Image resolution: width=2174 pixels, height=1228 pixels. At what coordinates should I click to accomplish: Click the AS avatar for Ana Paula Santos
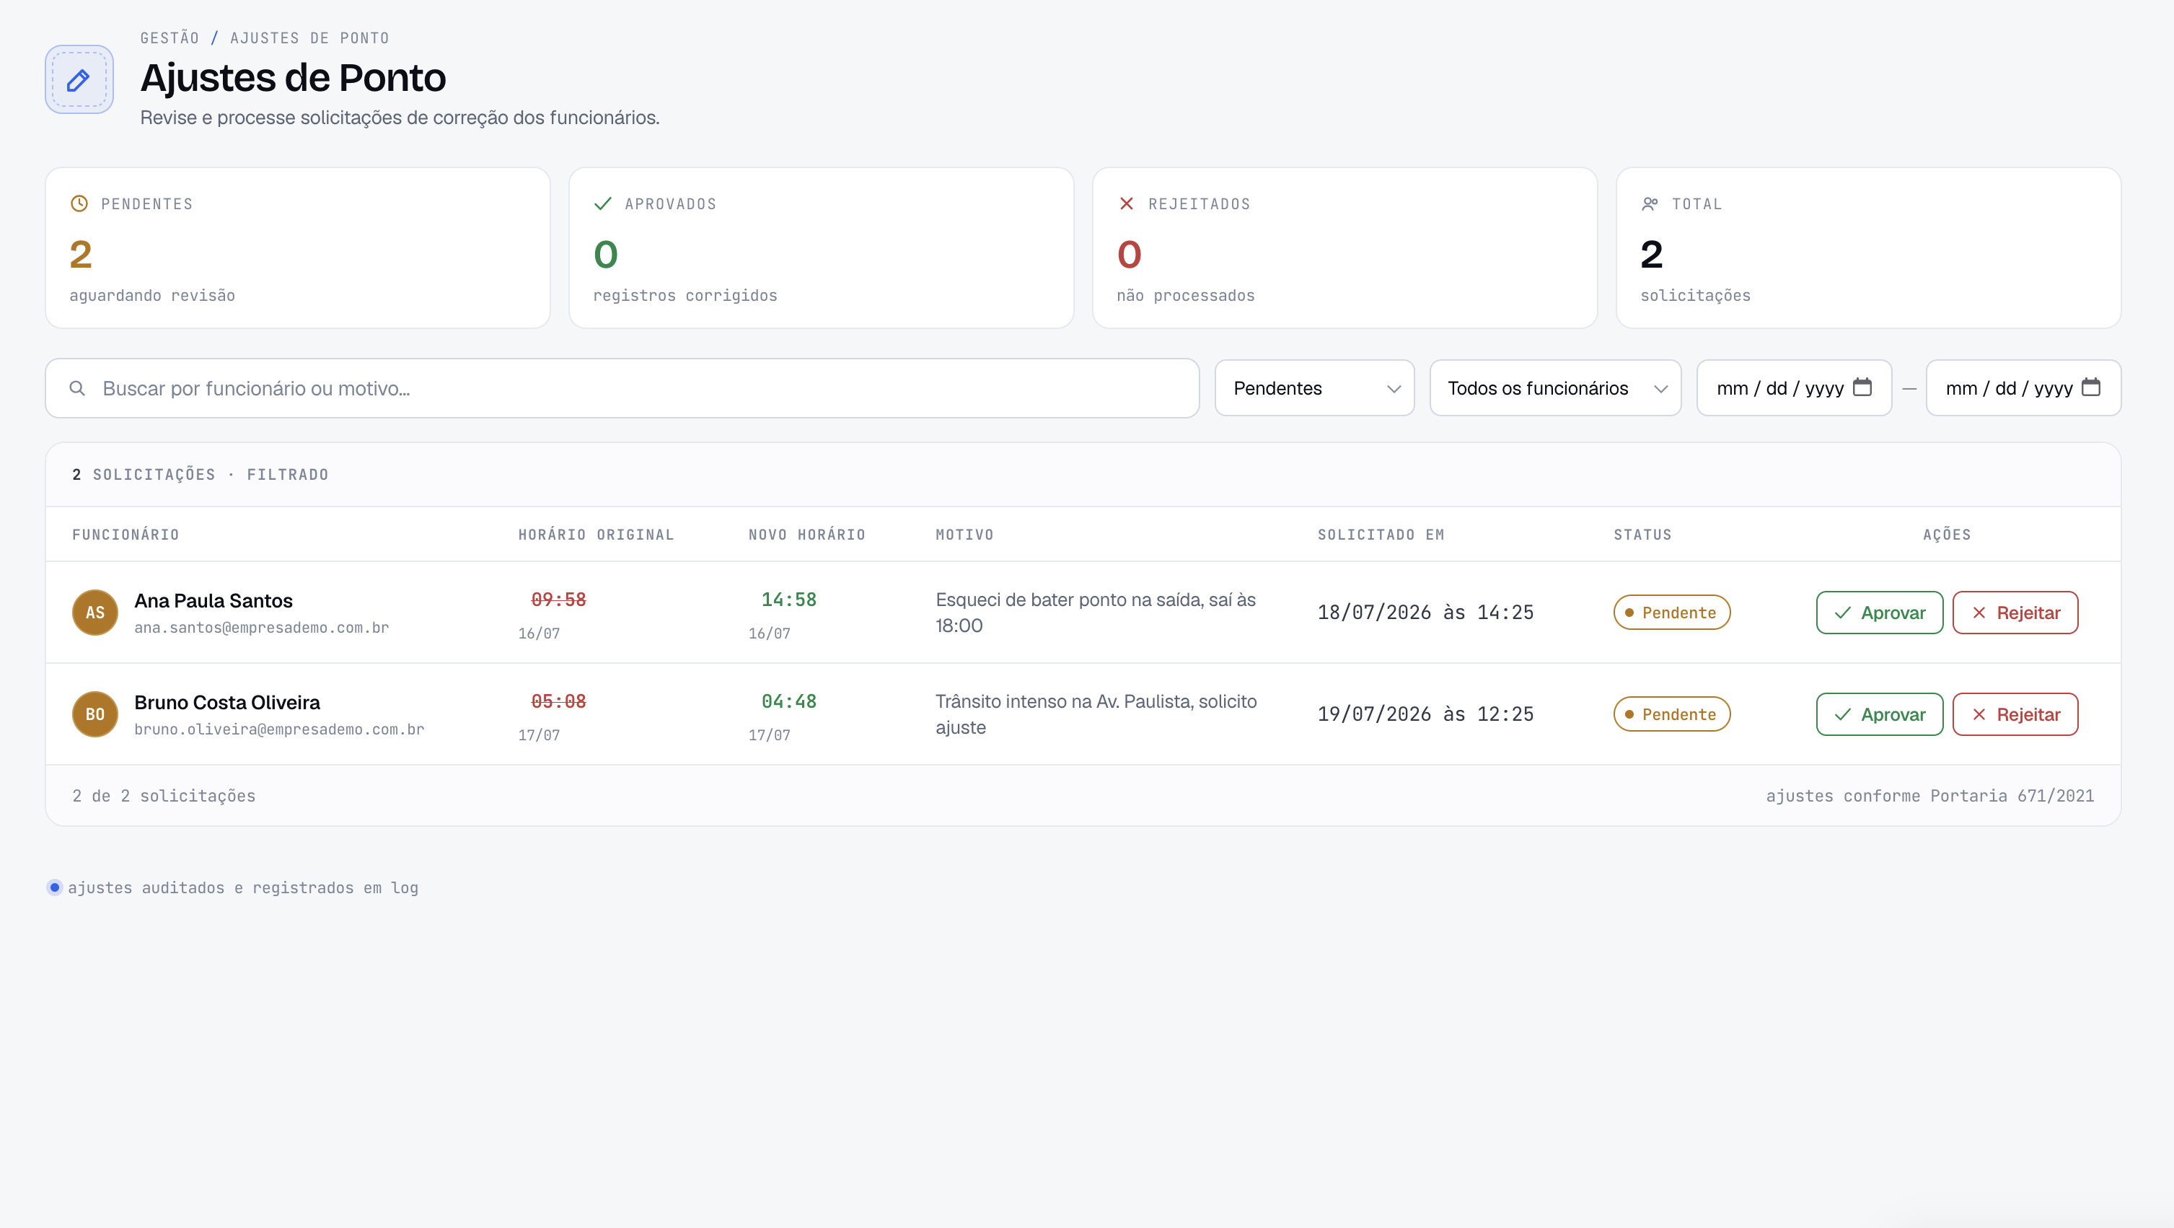pyautogui.click(x=95, y=612)
